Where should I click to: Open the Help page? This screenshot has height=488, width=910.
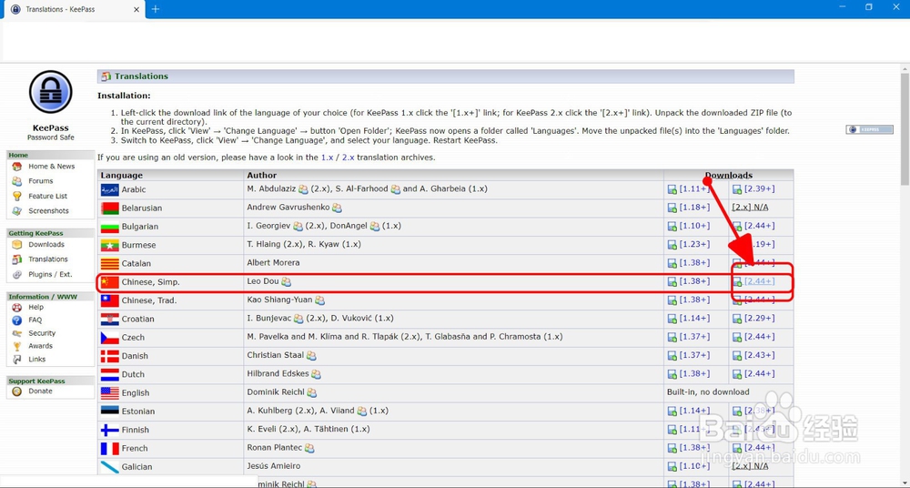(x=36, y=307)
